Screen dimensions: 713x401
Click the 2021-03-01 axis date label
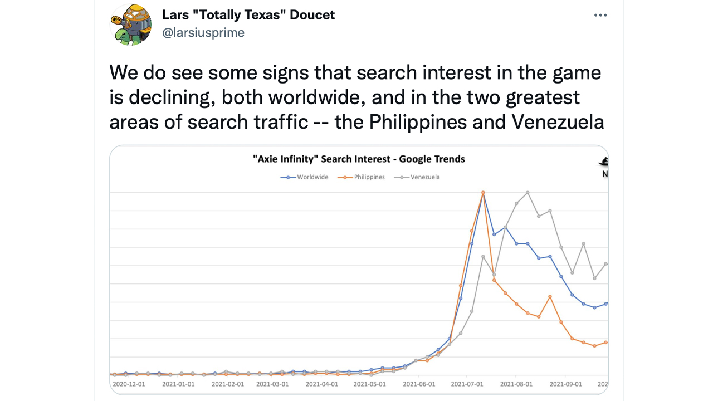272,384
